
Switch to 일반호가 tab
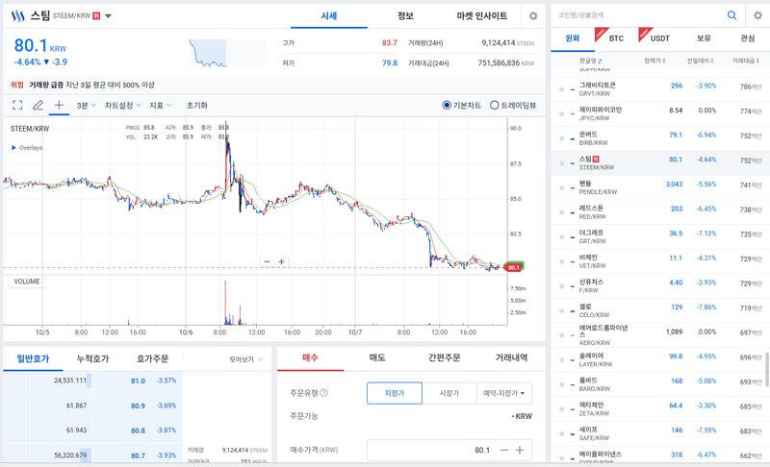[33, 358]
